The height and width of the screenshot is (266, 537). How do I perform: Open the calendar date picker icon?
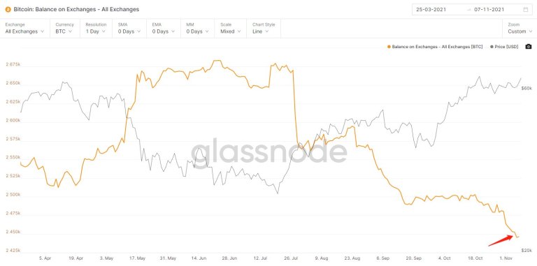[x=526, y=10]
